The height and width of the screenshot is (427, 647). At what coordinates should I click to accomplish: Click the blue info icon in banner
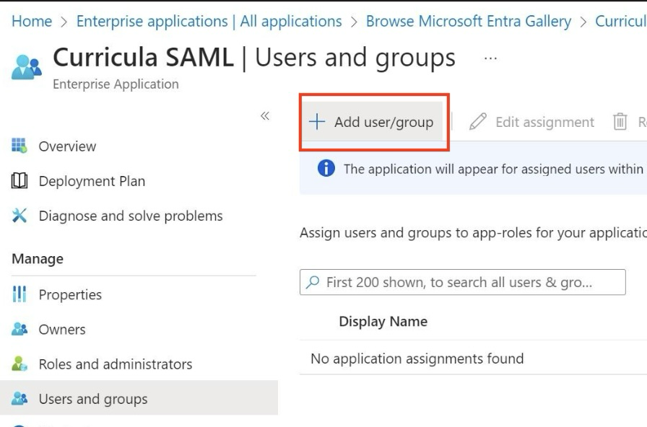[326, 169]
